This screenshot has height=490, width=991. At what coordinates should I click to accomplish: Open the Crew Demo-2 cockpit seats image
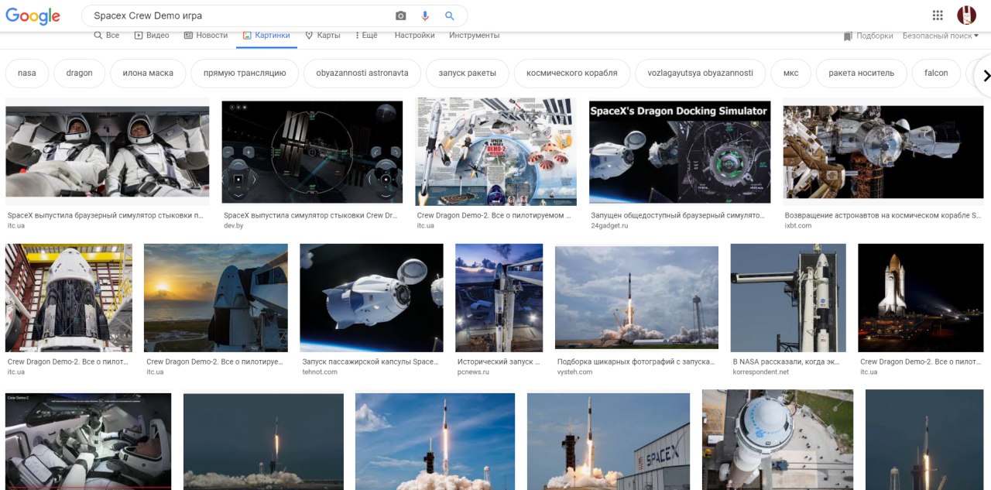tap(88, 441)
